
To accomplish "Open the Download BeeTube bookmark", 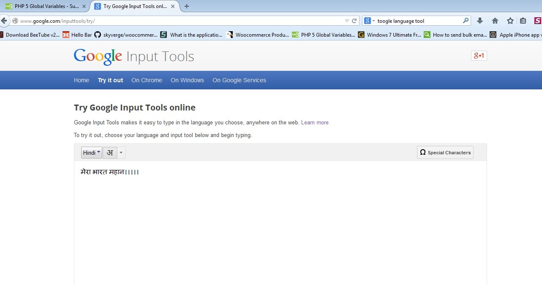I will click(30, 35).
